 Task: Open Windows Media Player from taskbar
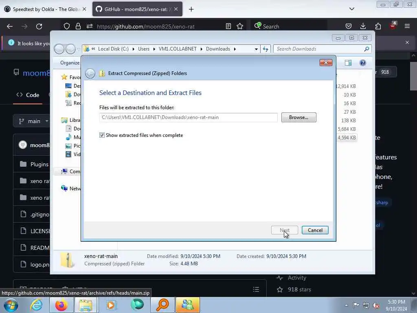pos(111,305)
